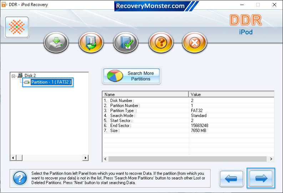The height and width of the screenshot is (193, 283).
Task: Select Partition - 1 ( FAT32 ) entry
Action: point(51,82)
